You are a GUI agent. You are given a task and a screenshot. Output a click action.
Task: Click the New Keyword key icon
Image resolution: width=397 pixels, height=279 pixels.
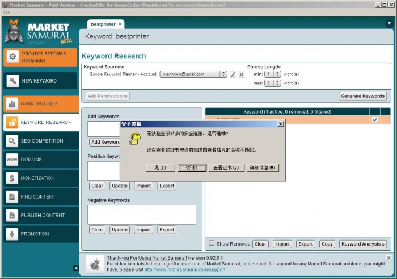(12, 81)
